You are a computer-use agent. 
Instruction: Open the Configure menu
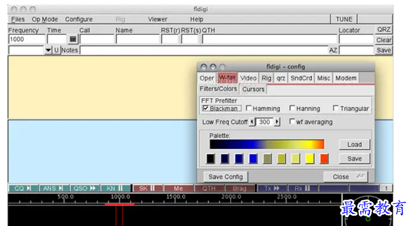(78, 19)
